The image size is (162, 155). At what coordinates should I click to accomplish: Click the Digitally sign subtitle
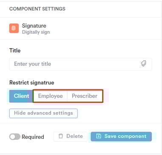36,32
